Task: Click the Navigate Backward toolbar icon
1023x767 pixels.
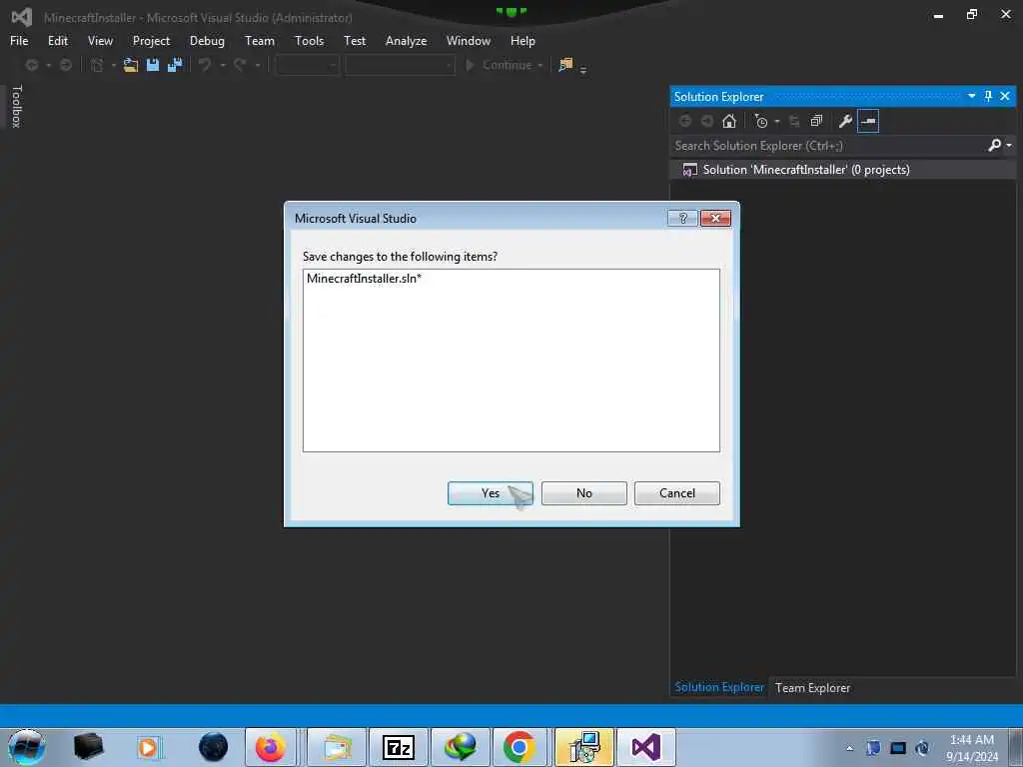Action: 31,65
